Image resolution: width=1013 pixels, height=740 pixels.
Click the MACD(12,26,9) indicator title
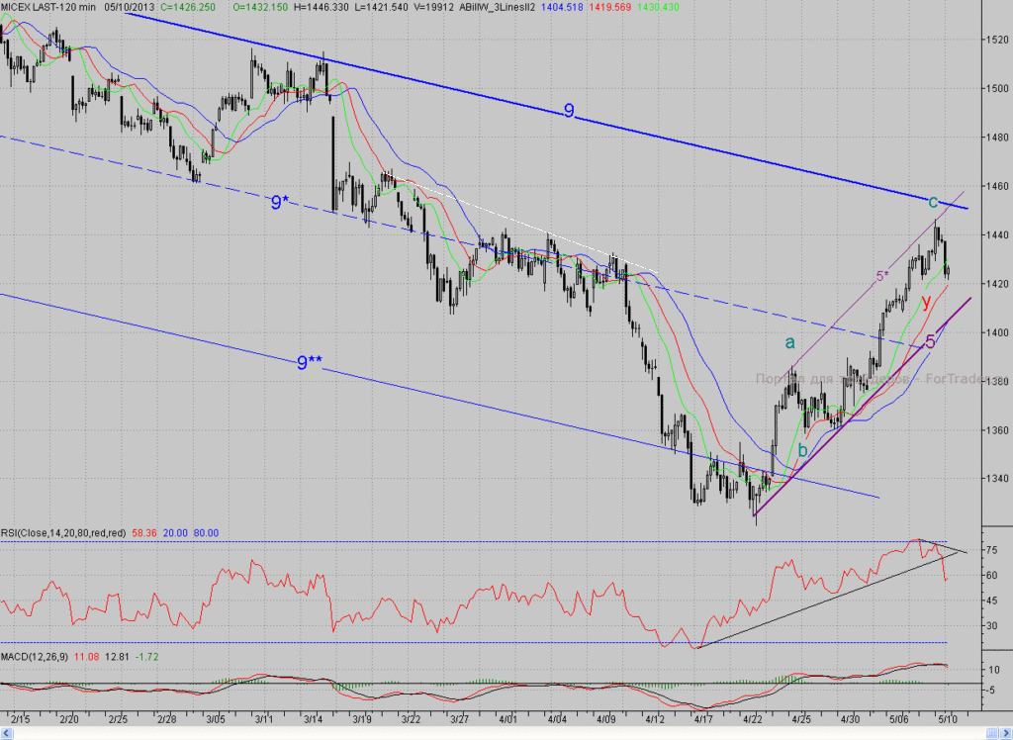pyautogui.click(x=35, y=657)
